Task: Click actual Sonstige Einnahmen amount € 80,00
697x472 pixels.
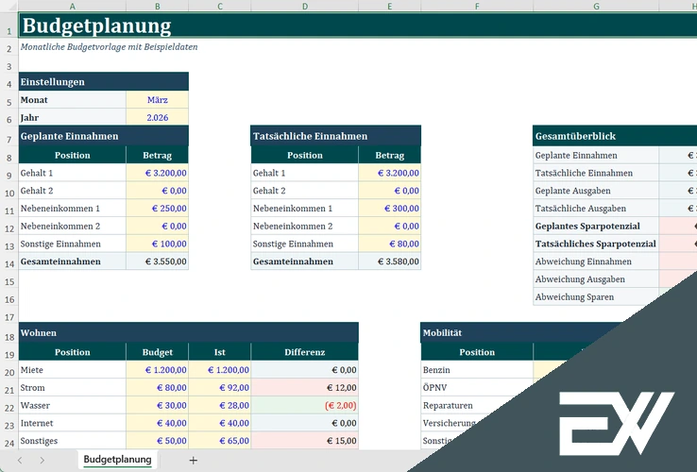Action: 389,244
